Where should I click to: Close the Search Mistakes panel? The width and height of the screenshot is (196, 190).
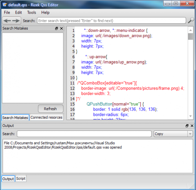(x=61, y=29)
